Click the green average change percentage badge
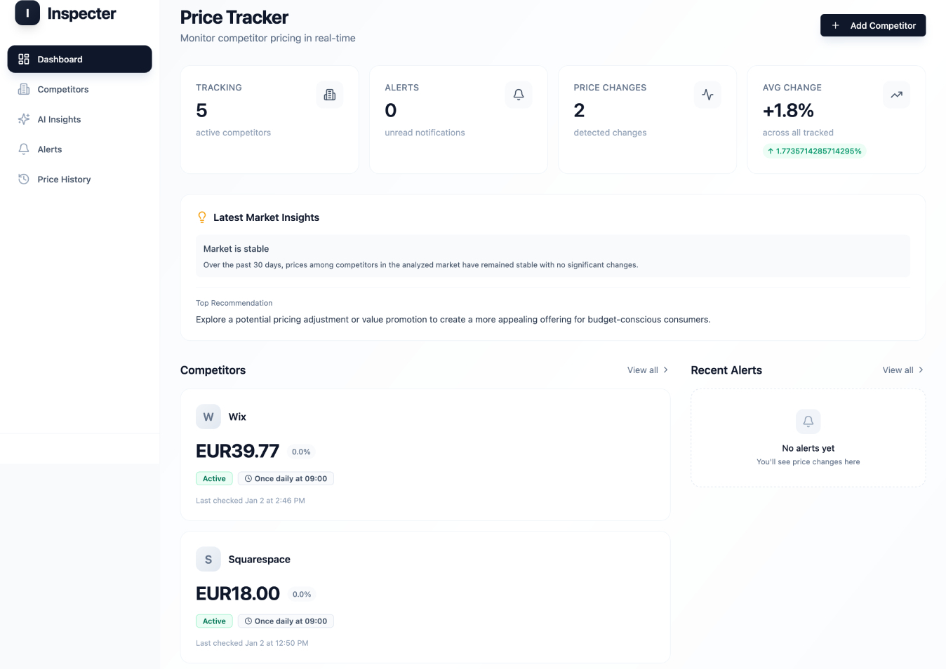This screenshot has width=946, height=669. pyautogui.click(x=814, y=151)
